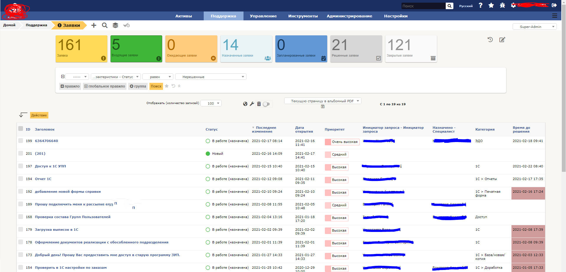Check ticket 194 row checkbox
The height and width of the screenshot is (272, 566).
(x=21, y=179)
